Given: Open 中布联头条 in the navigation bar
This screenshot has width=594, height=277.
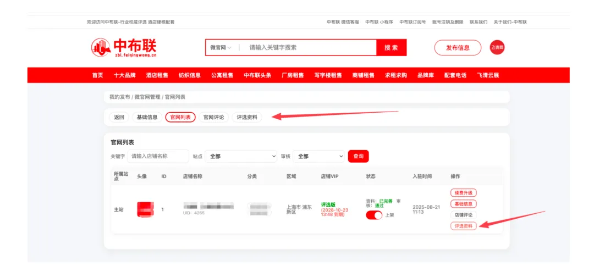Looking at the screenshot, I should (x=257, y=75).
